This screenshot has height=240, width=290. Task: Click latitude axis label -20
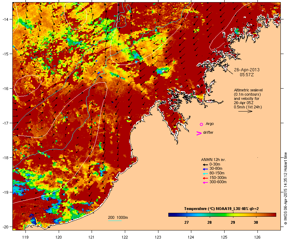[5, 227]
